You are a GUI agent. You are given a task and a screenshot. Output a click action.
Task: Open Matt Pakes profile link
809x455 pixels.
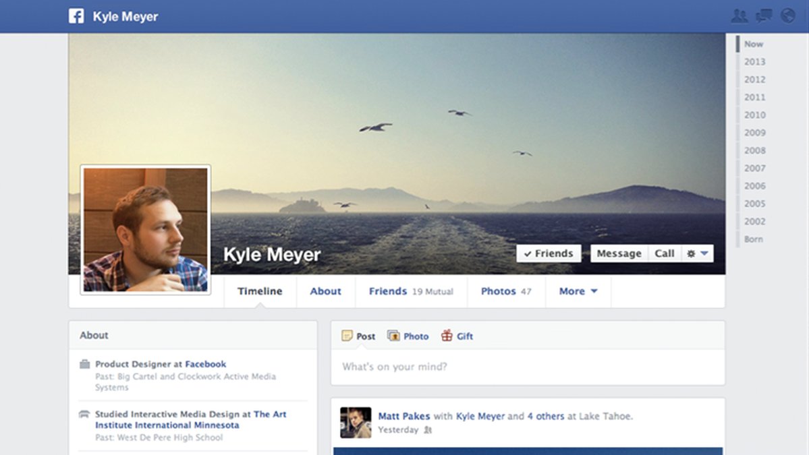[x=404, y=416]
